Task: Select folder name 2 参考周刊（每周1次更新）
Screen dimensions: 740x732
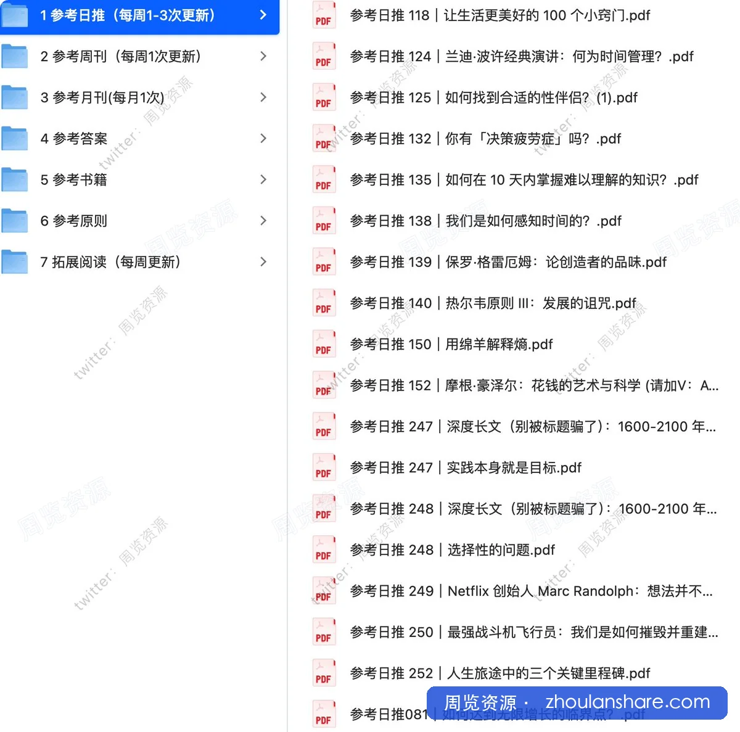Action: click(121, 57)
